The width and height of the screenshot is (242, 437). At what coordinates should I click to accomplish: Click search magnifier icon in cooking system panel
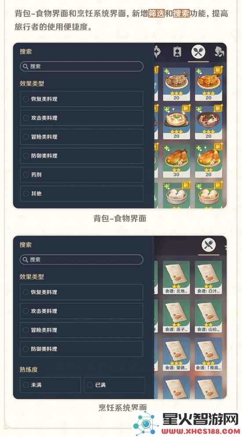click(26, 260)
